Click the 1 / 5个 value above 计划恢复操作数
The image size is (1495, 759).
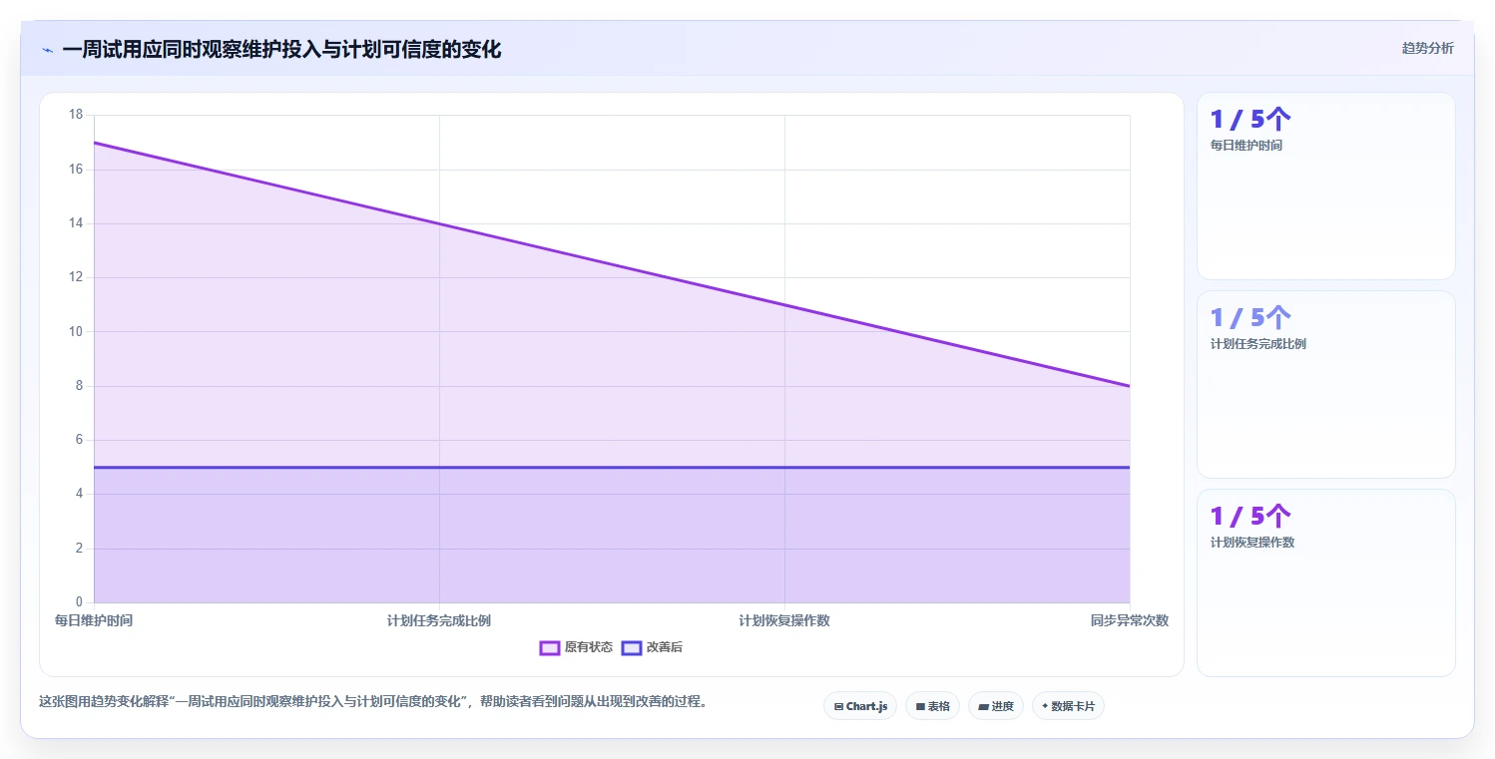1250,517
